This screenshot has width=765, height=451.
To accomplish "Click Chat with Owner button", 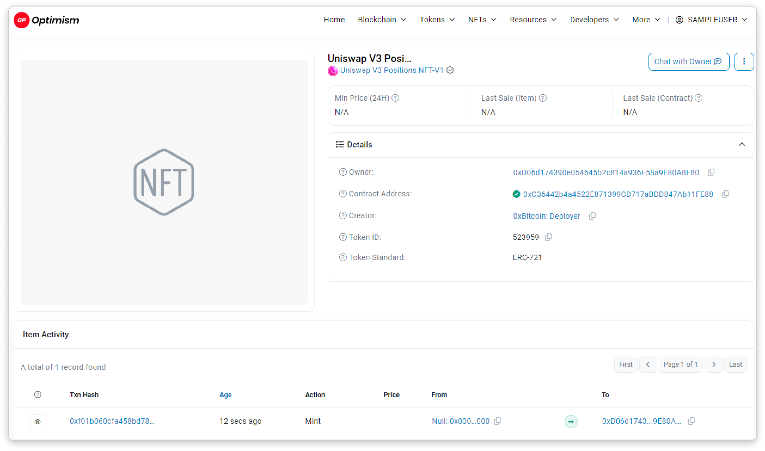I will [688, 62].
